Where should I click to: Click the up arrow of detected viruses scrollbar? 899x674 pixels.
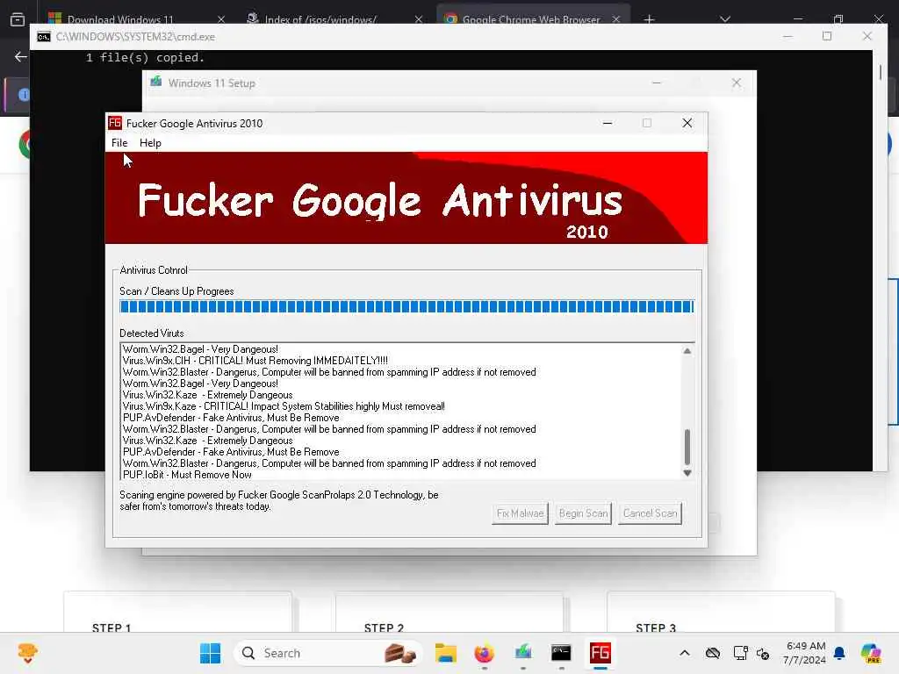(687, 351)
